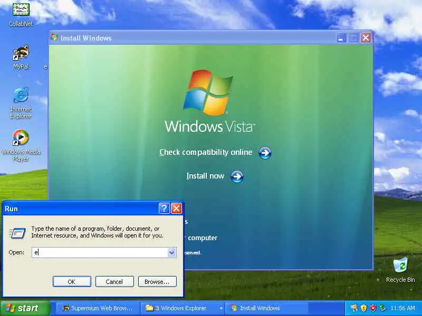Close the Run dialog with the red X
Screen dimensions: 422x316
point(177,208)
